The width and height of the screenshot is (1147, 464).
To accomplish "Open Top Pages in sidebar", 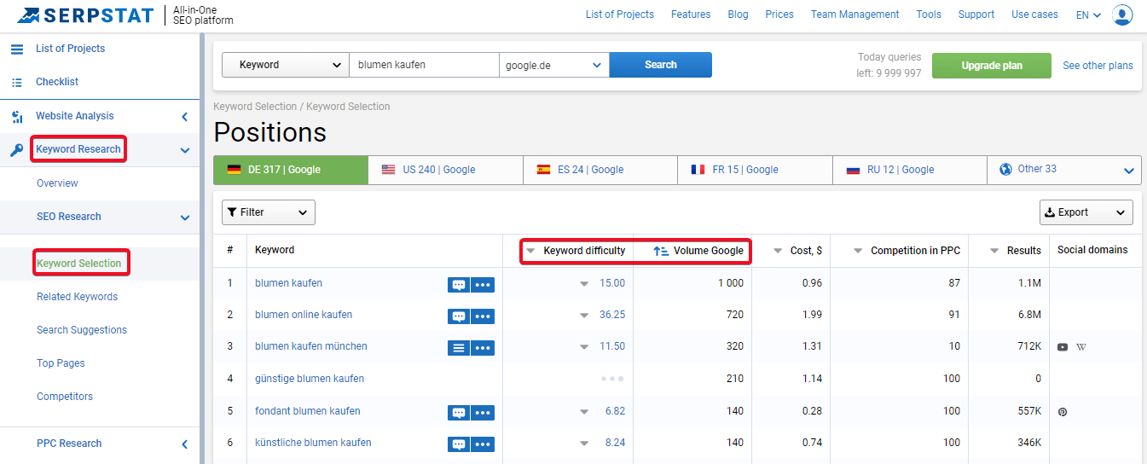I will (x=61, y=363).
